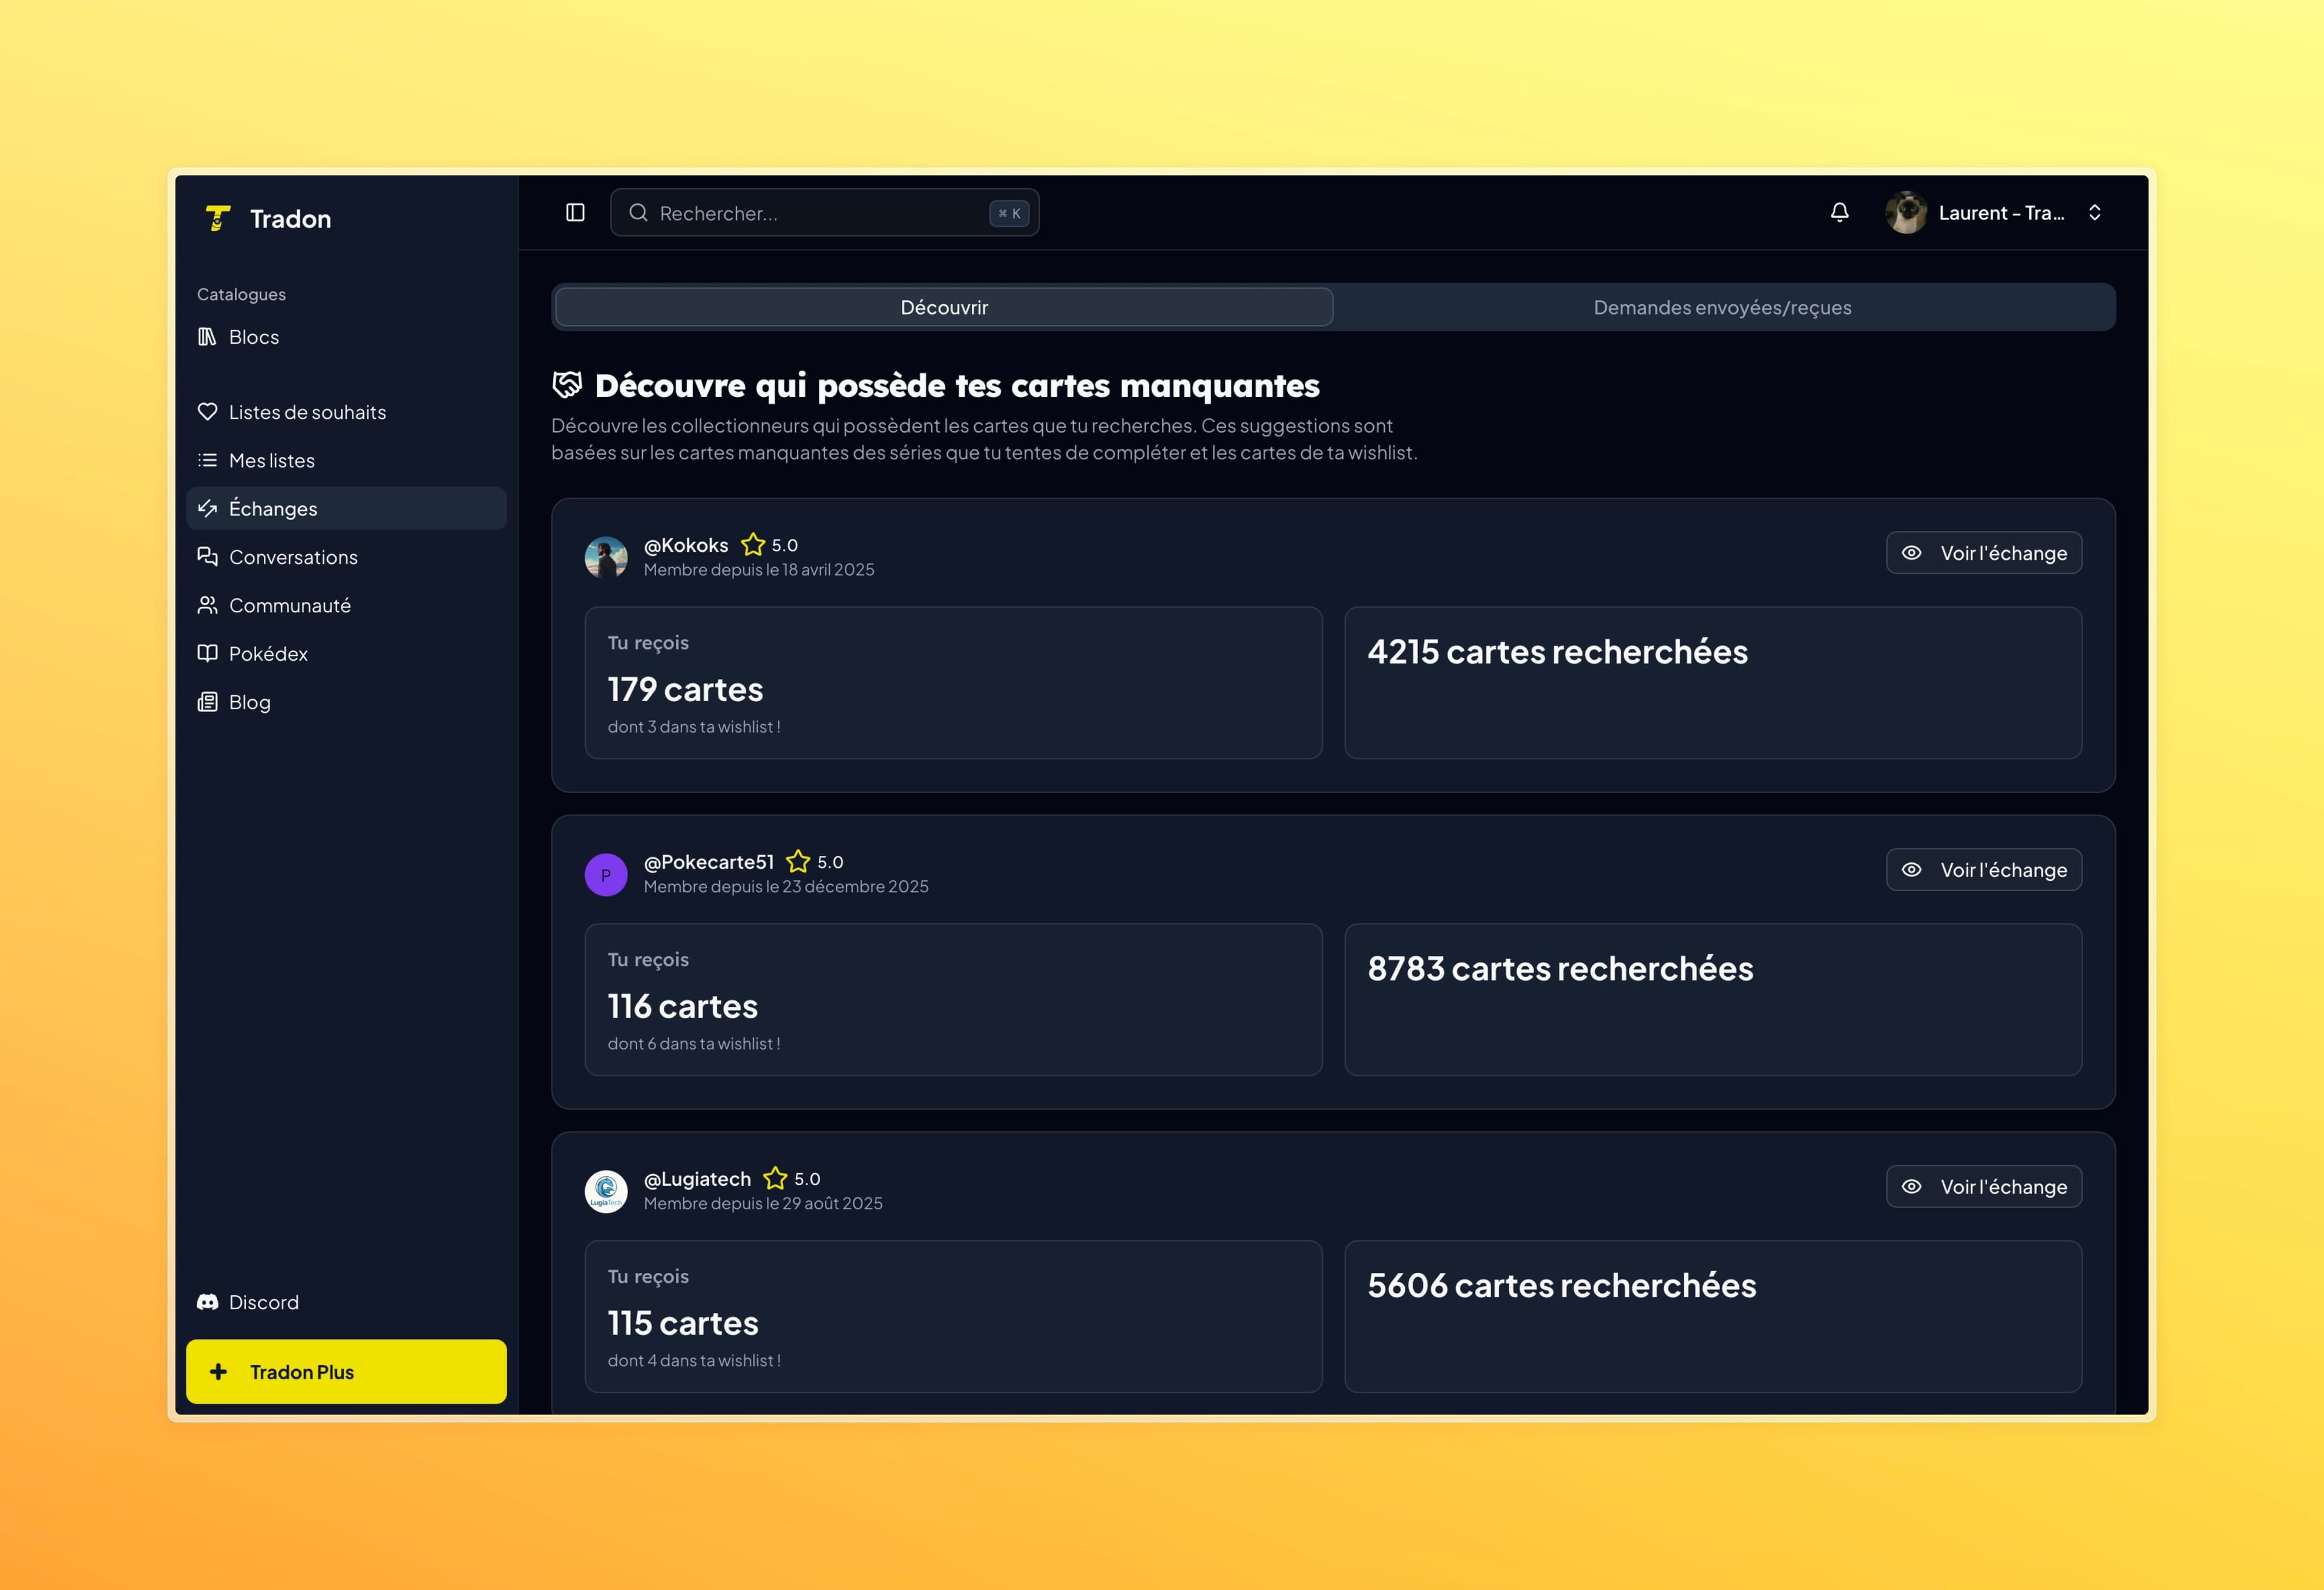This screenshot has width=2324, height=1590.
Task: Select the Découvrir tab
Action: pos(943,307)
